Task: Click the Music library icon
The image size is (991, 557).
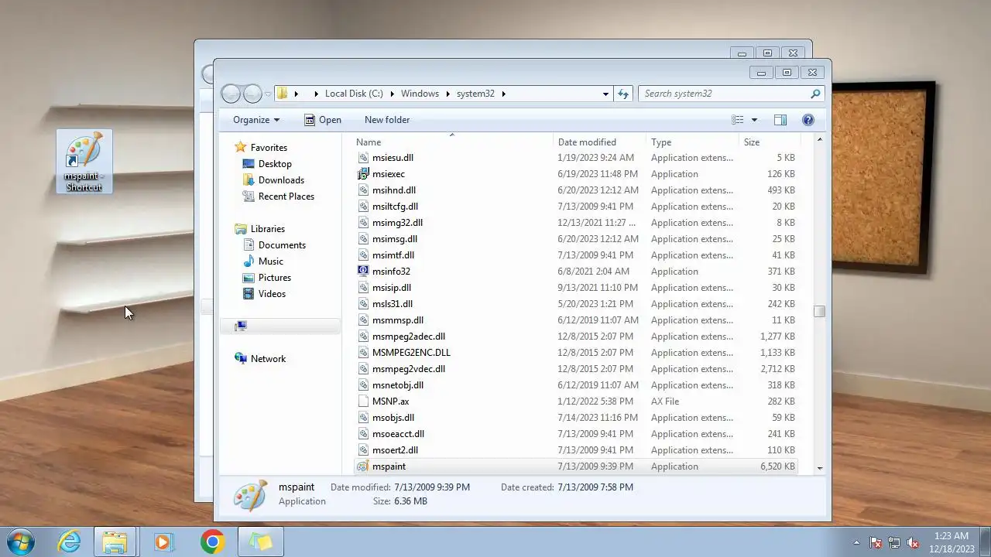Action: pos(249,261)
